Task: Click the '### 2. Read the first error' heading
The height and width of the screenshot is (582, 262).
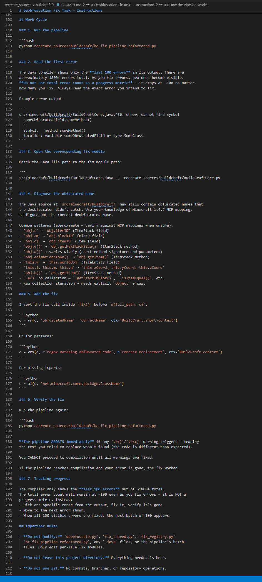Action: pos(48,62)
